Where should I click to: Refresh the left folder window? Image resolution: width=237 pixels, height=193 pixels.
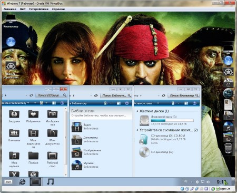tap(31, 95)
